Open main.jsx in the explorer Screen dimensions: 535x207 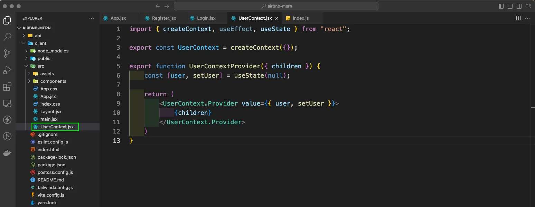coord(57,119)
